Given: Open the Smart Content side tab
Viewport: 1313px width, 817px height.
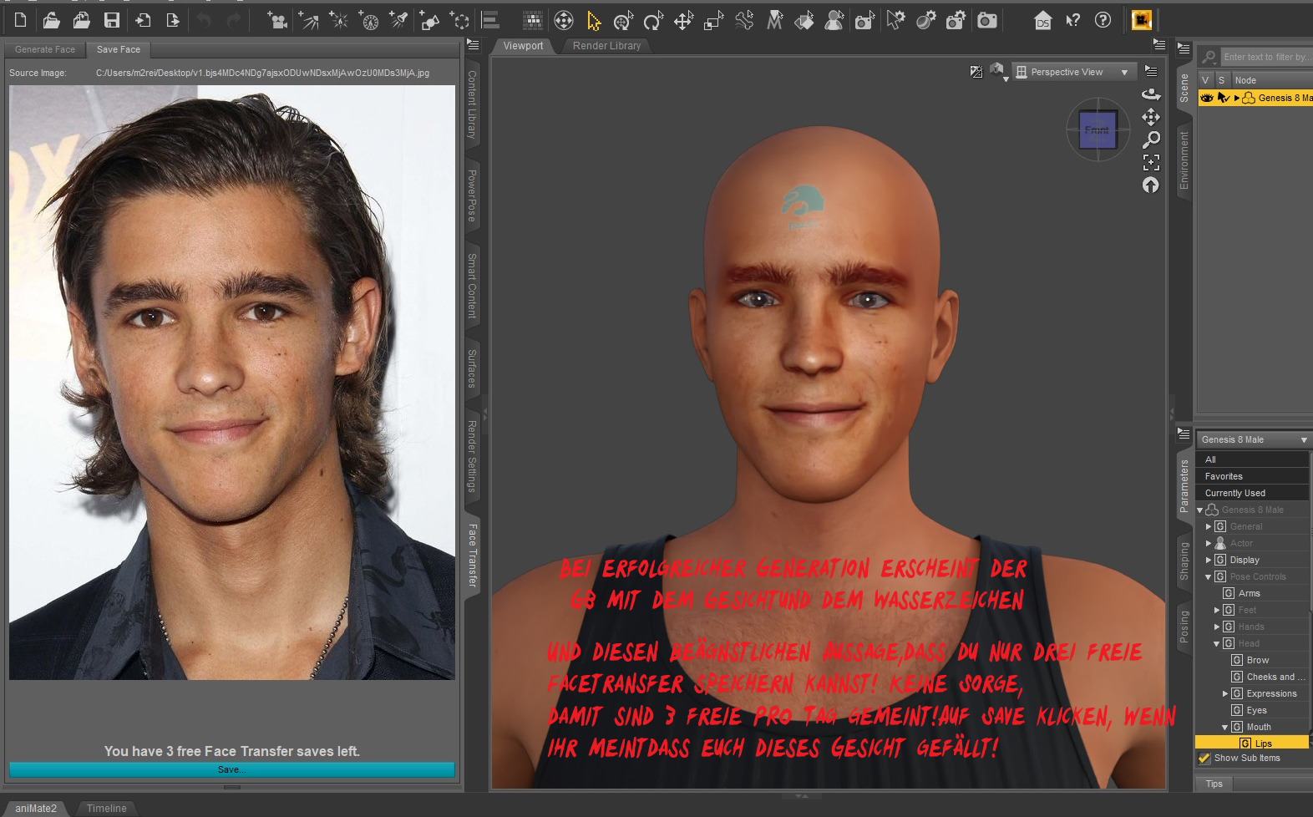Looking at the screenshot, I should point(472,286).
